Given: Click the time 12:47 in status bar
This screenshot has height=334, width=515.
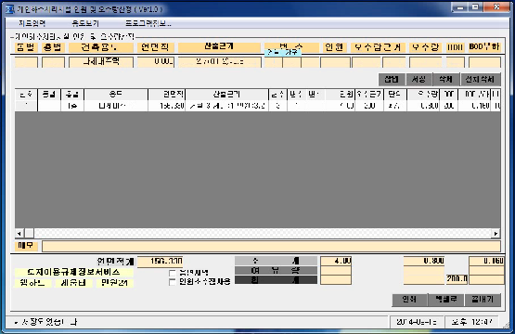Looking at the screenshot, I should click(471, 322).
